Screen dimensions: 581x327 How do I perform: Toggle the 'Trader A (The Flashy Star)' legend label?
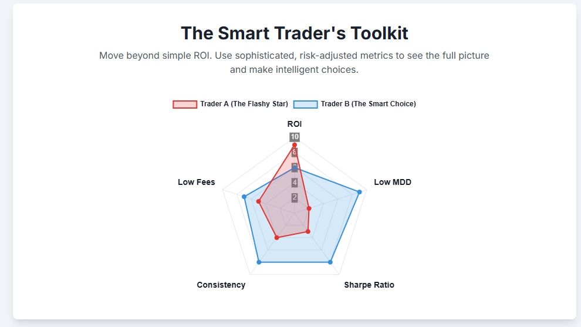coord(244,104)
